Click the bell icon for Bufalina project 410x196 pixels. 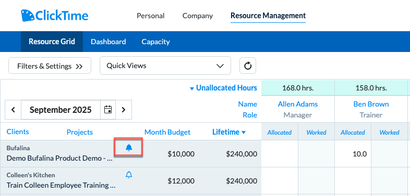coord(129,148)
